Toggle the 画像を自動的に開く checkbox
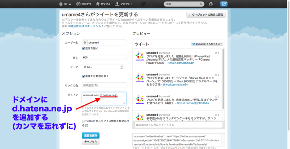The image size is (290, 149). tap(83, 76)
